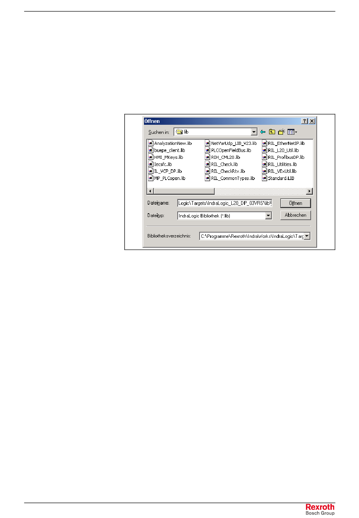This screenshot has width=359, height=518.
Task: Select the IL_VCP_DP.lib file icon
Action: (x=151, y=171)
